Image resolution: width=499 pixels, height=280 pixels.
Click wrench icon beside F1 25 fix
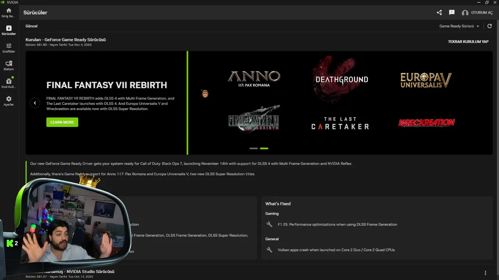(269, 224)
